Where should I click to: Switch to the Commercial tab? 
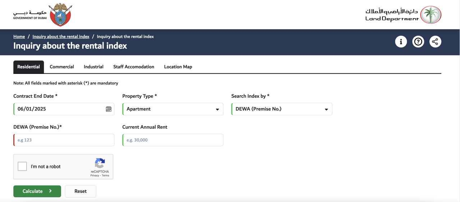[x=62, y=67]
